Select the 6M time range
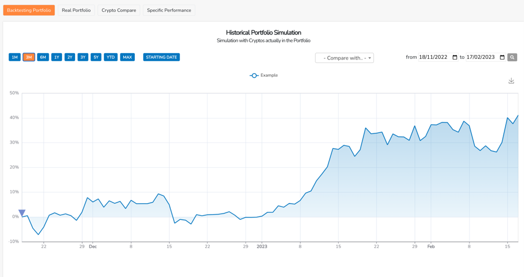This screenshot has width=524, height=277. 43,57
